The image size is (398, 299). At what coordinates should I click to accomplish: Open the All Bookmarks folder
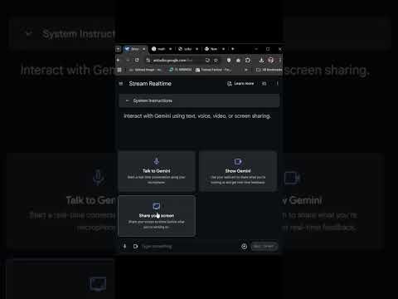[269, 70]
